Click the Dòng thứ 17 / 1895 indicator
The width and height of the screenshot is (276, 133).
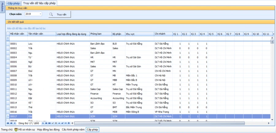point(29,123)
